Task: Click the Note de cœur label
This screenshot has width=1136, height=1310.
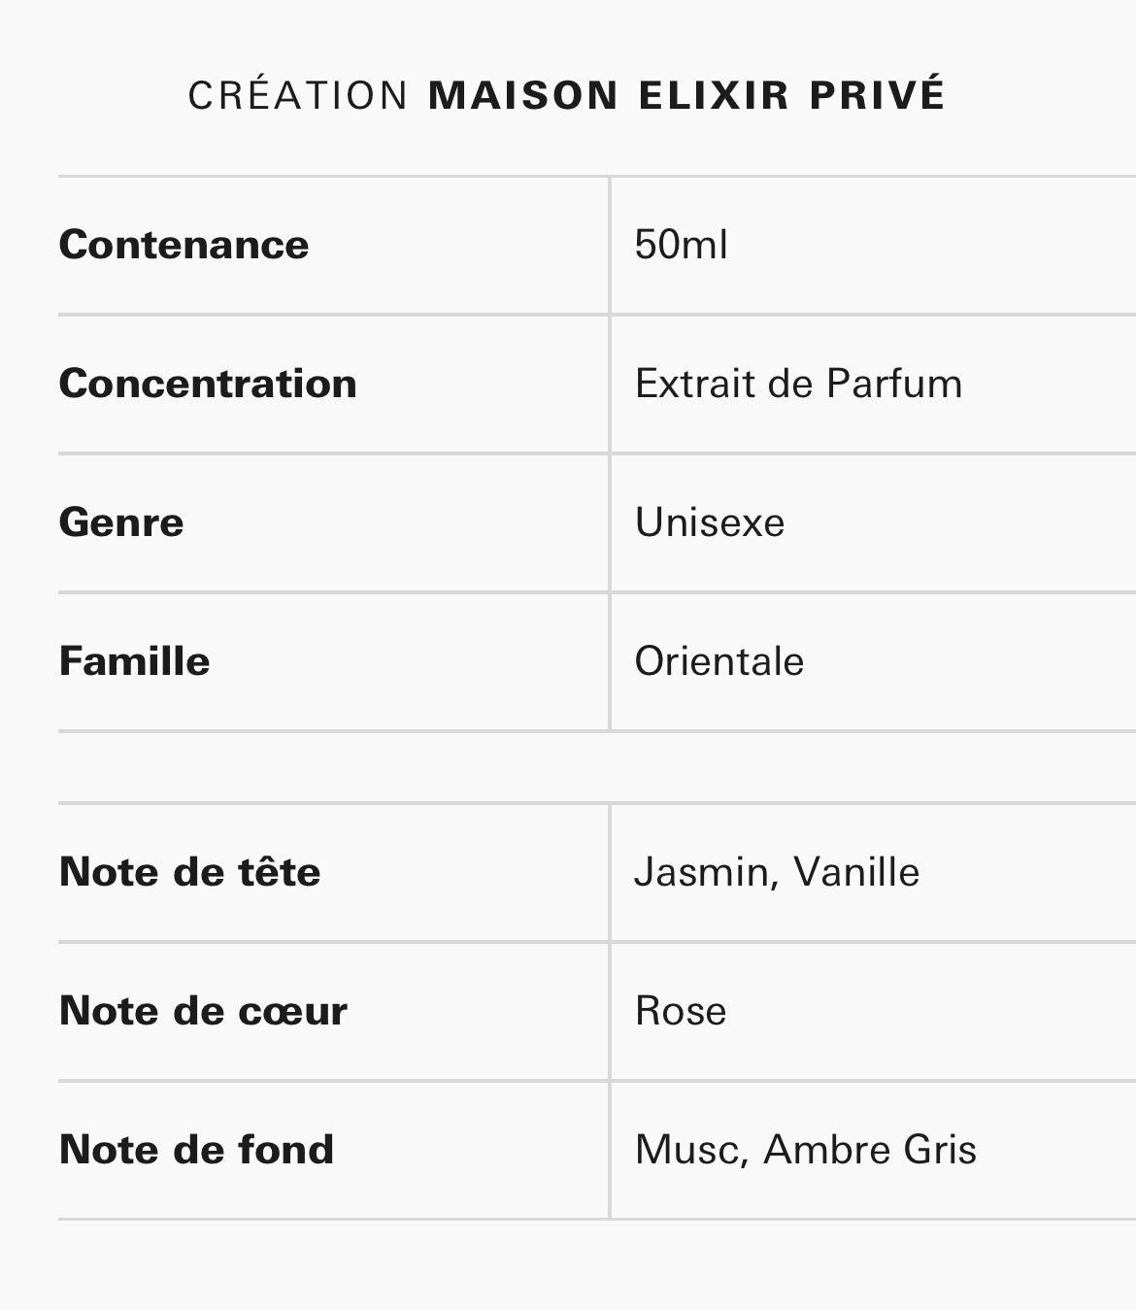Action: [203, 1011]
